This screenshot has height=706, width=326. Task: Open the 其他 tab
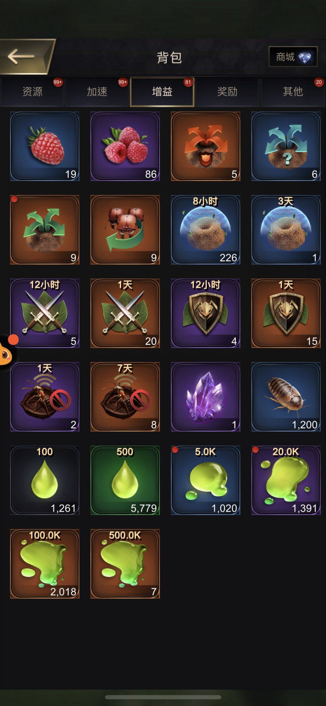pyautogui.click(x=293, y=92)
